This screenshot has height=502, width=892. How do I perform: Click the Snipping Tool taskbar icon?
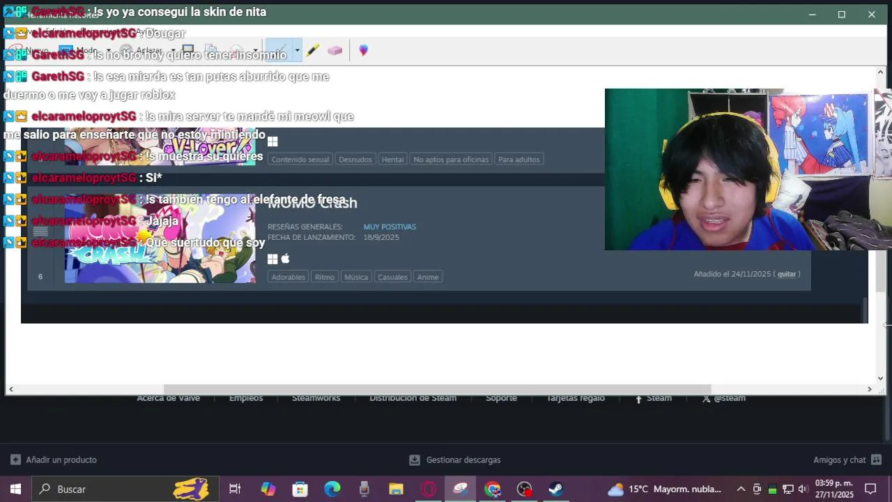click(x=460, y=489)
